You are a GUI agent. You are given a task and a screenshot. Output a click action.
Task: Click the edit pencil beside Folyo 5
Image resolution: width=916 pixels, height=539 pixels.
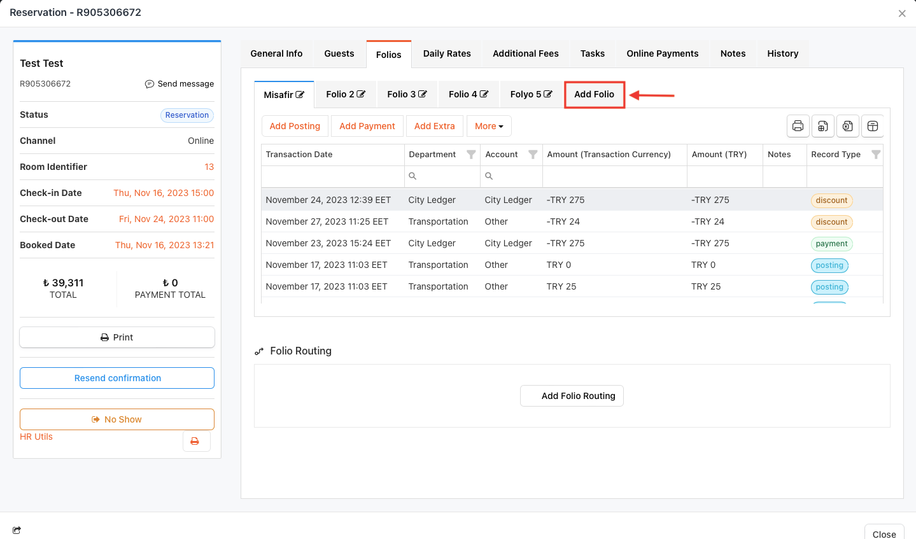[548, 94]
